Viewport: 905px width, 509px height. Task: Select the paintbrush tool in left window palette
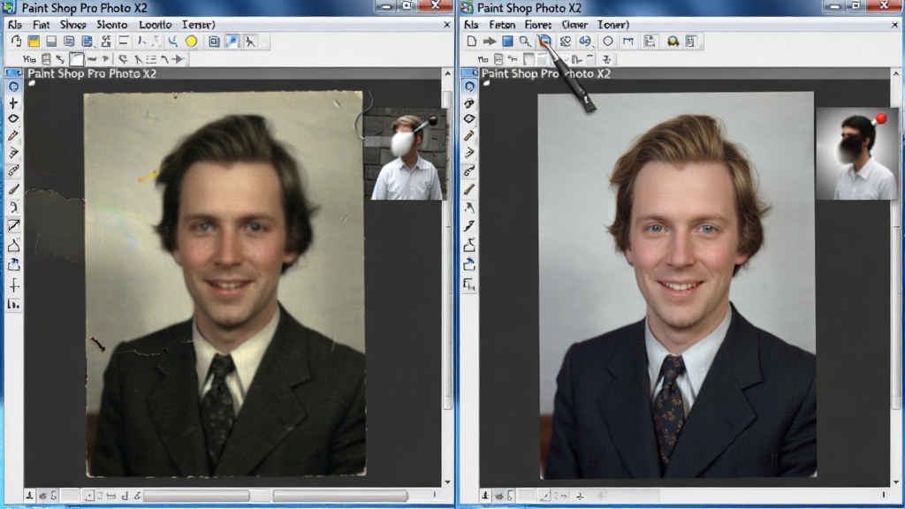pyautogui.click(x=13, y=189)
